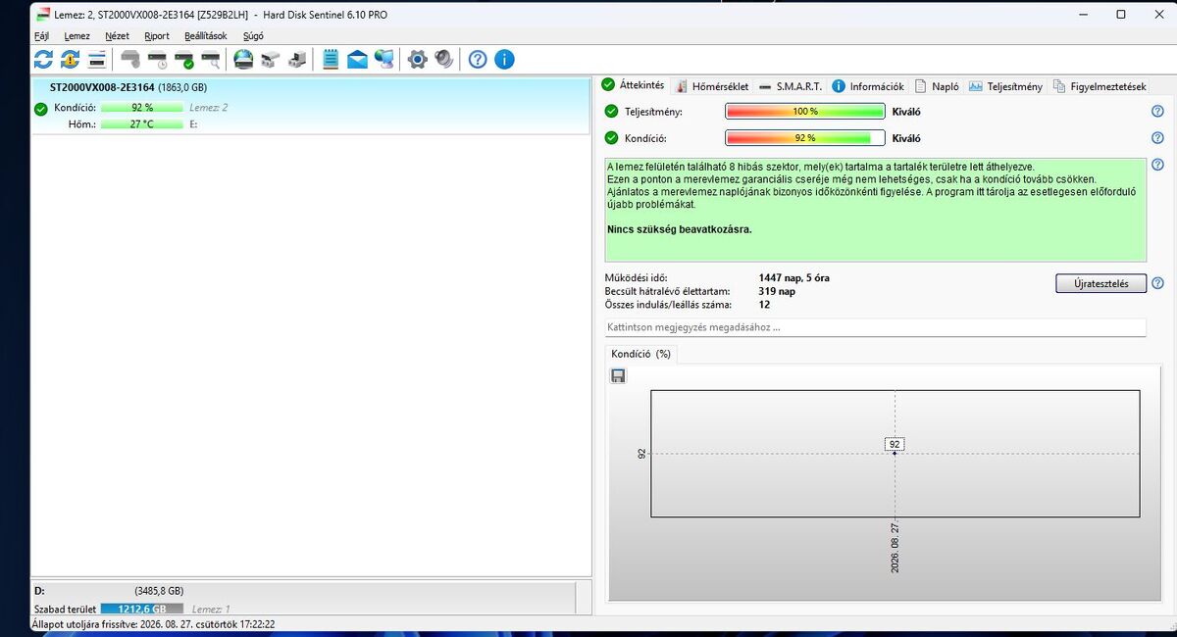Viewport: 1177px width, 637px height.
Task: Click the Kiváló label next to Teljesítmény bar
Action: coord(906,112)
